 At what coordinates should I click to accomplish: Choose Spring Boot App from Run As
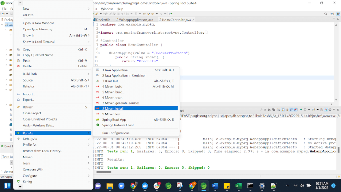[114, 120]
